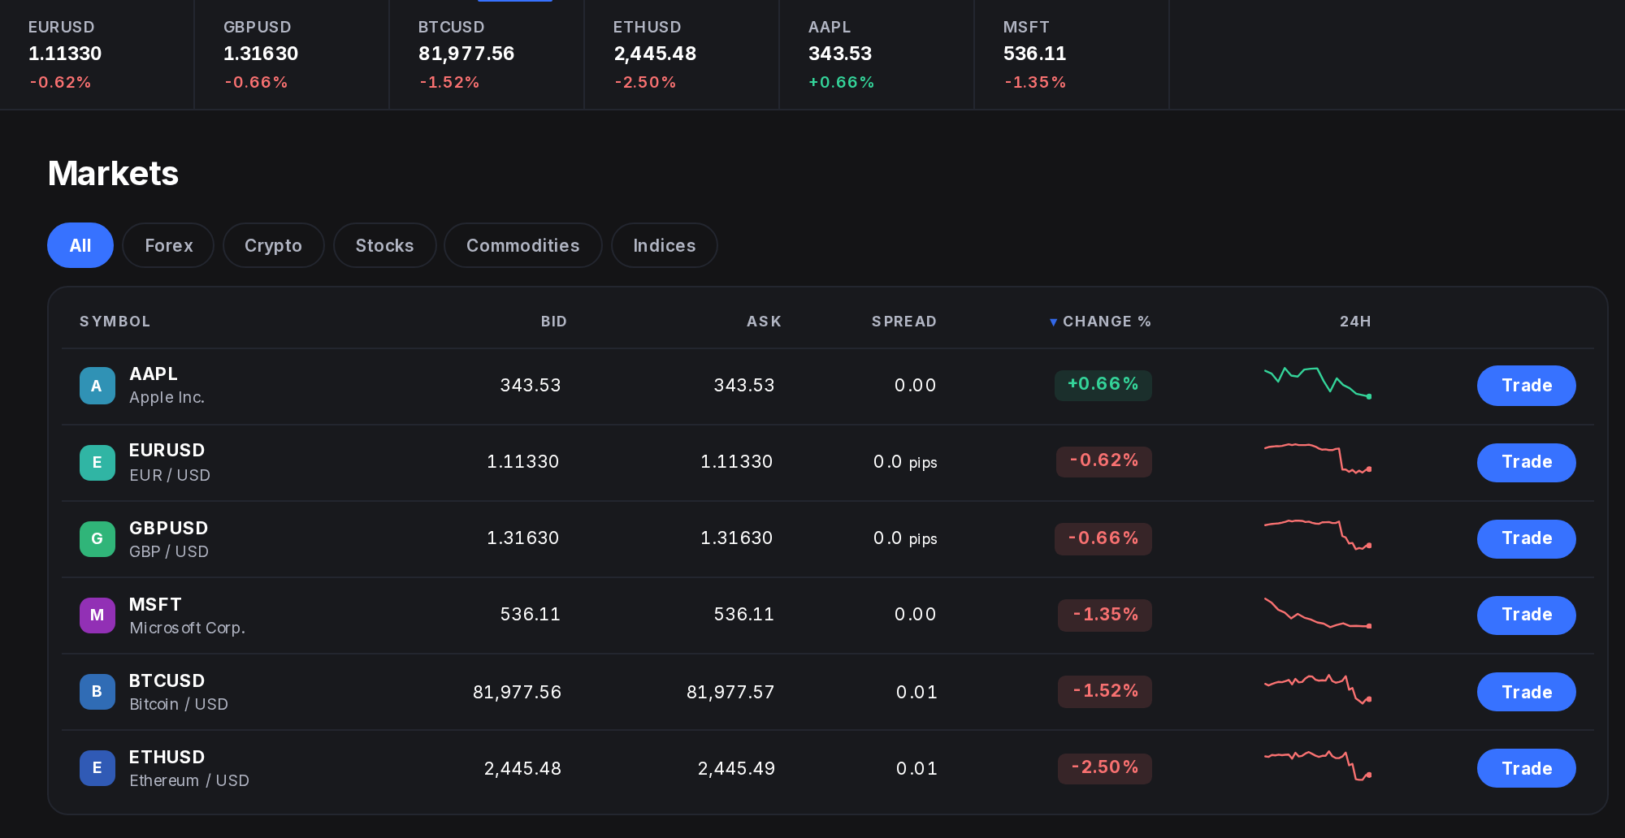The image size is (1625, 838).
Task: Sort table by the BID column header
Action: (x=554, y=322)
